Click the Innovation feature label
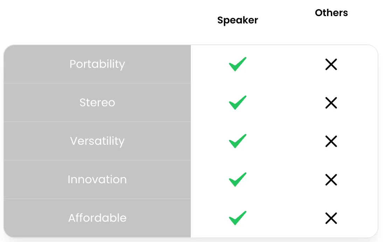The width and height of the screenshot is (383, 242). point(97,179)
